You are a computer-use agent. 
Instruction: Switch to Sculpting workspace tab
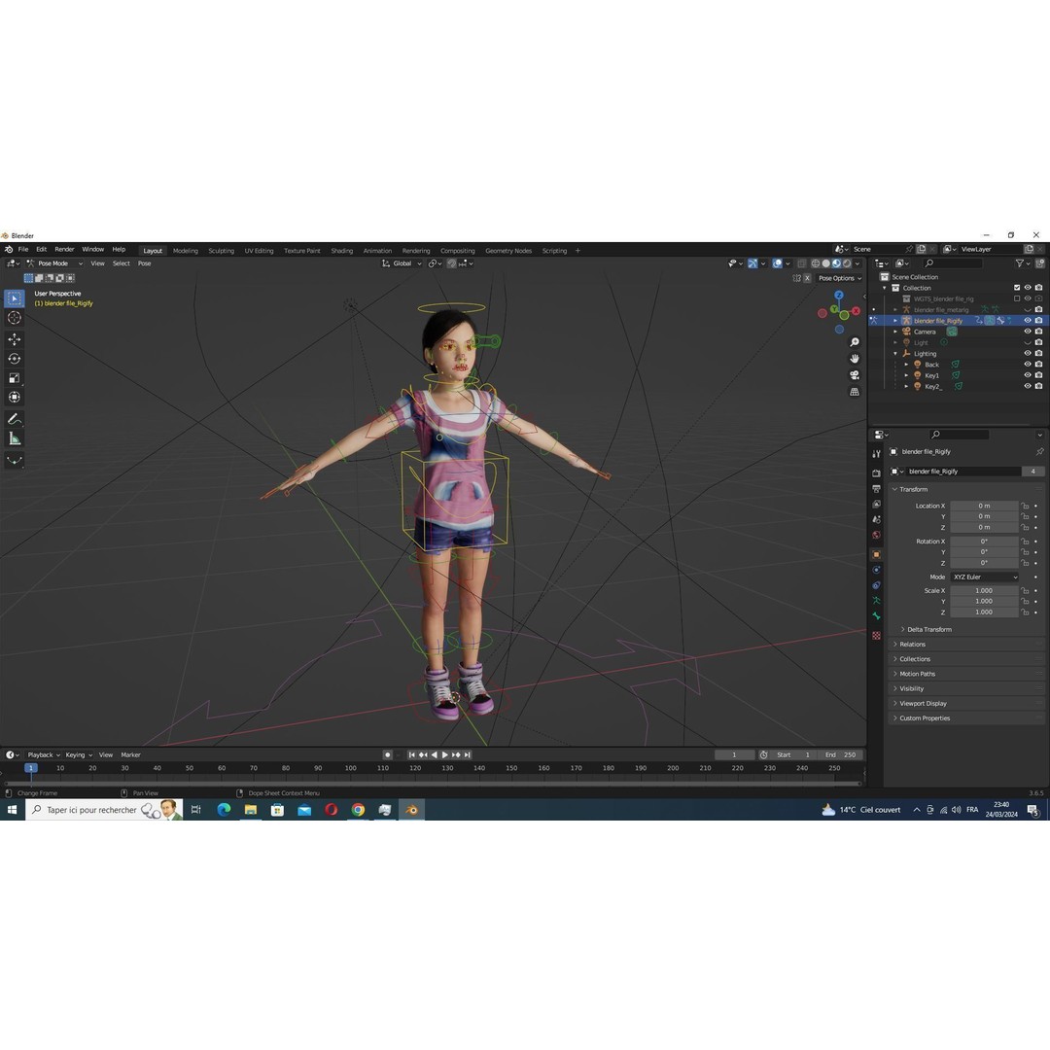click(x=221, y=251)
